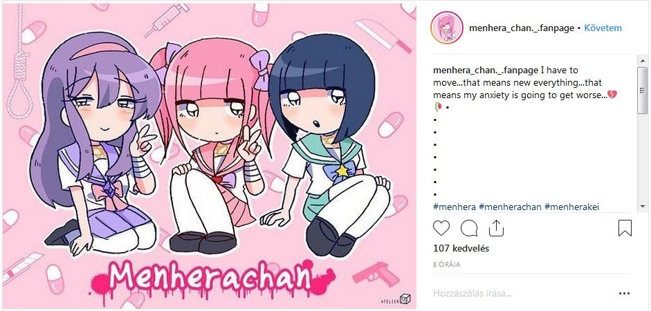
Task: Share the post using the share icon
Action: tap(496, 227)
